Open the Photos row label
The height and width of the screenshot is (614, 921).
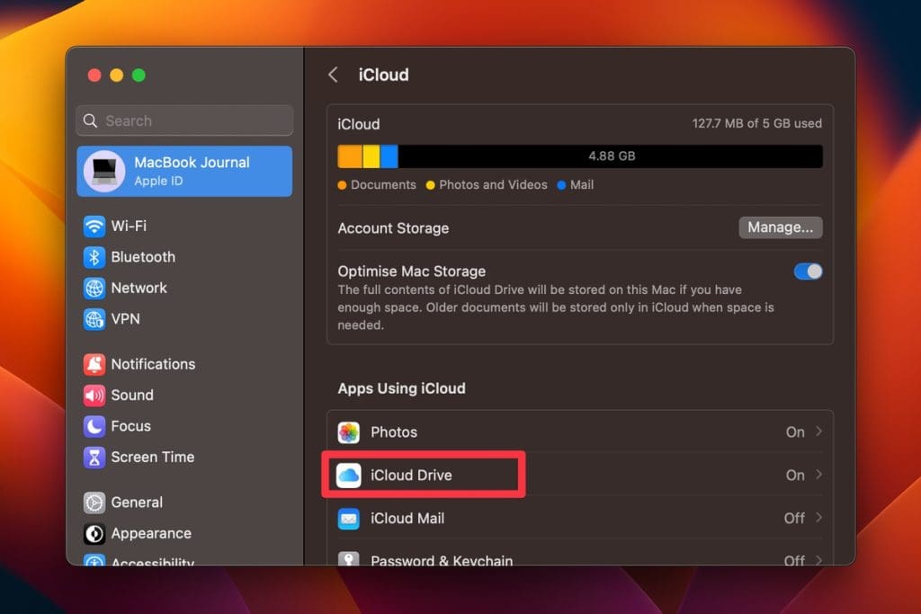click(x=394, y=432)
